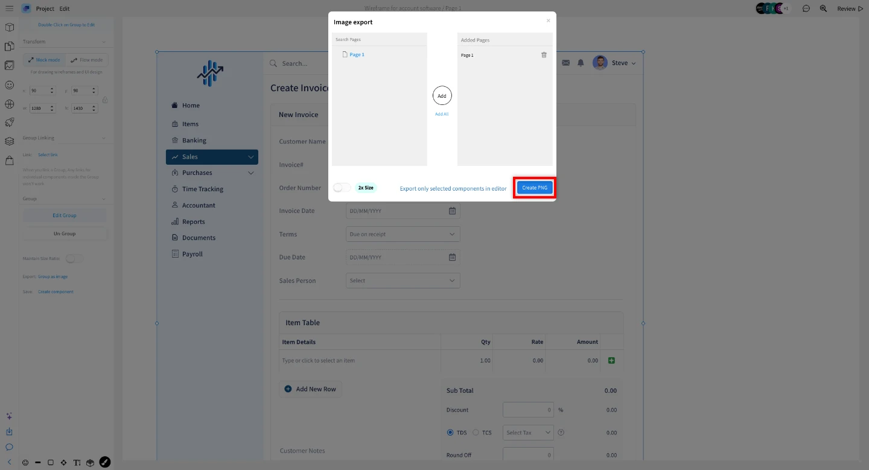Image resolution: width=869 pixels, height=470 pixels.
Task: Open the hamburger menu icon
Action: click(x=9, y=8)
